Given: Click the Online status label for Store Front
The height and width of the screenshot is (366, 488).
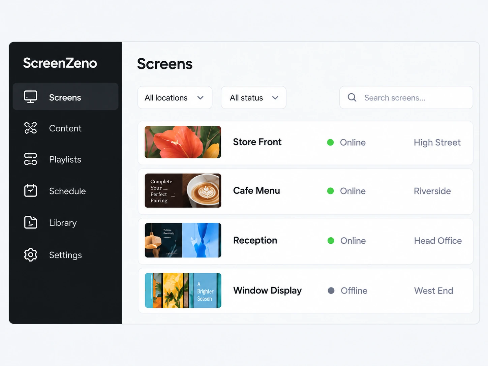Looking at the screenshot, I should [353, 142].
